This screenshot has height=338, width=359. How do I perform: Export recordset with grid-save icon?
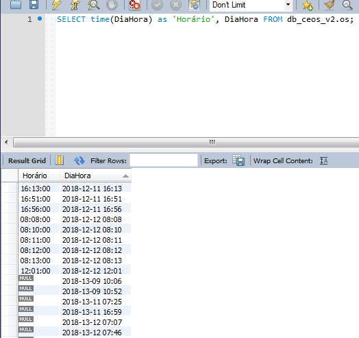click(x=238, y=160)
